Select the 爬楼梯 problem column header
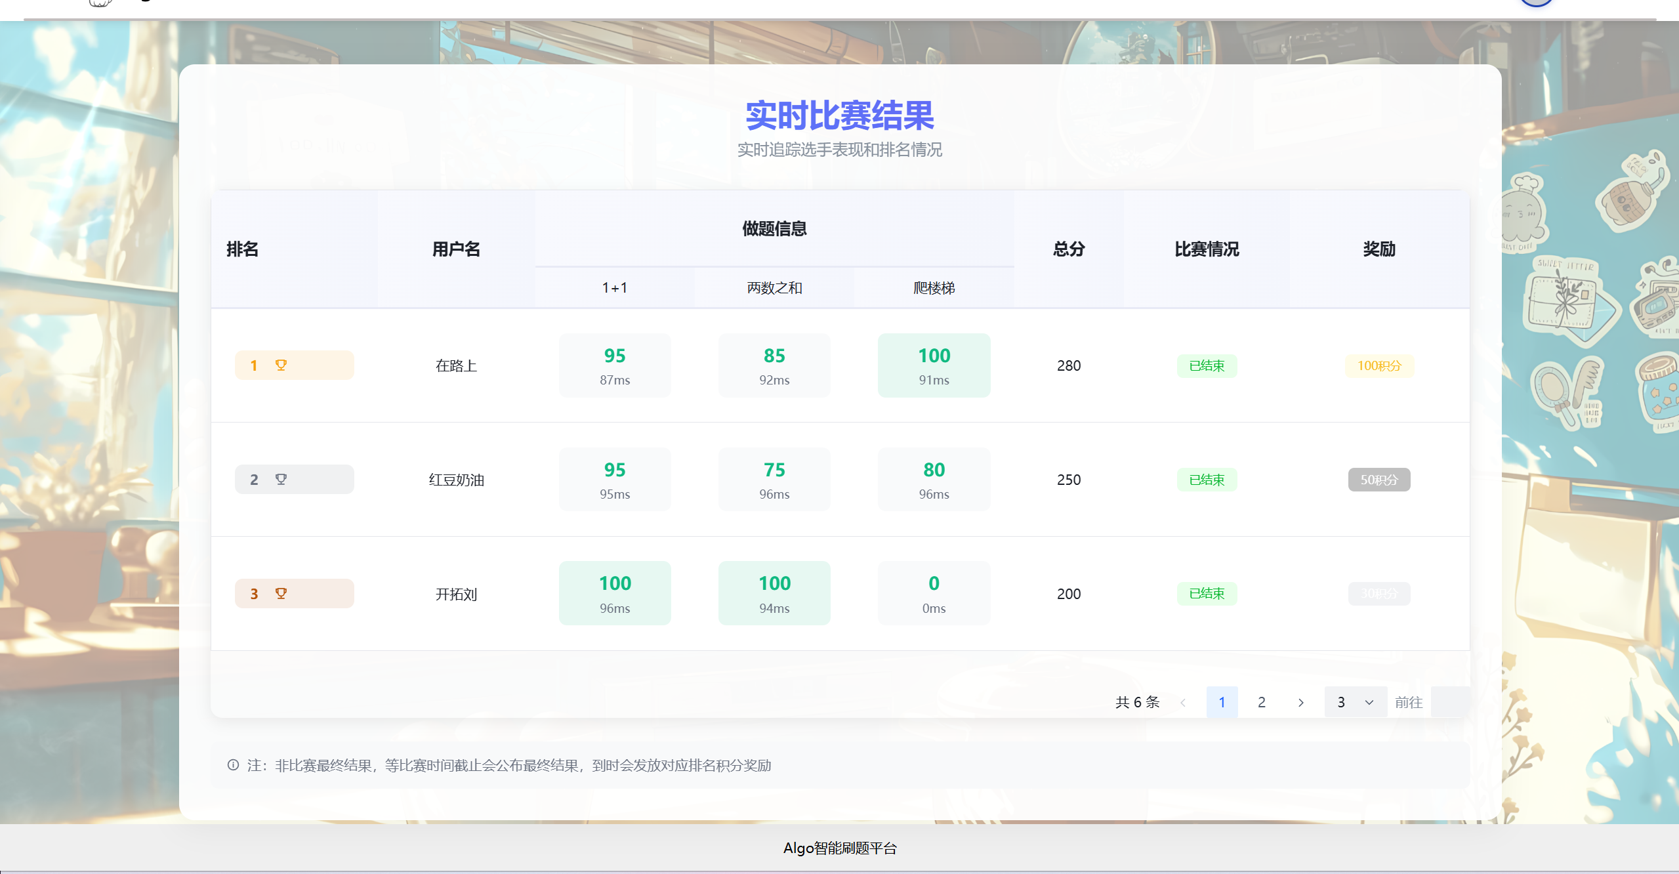 click(x=933, y=287)
